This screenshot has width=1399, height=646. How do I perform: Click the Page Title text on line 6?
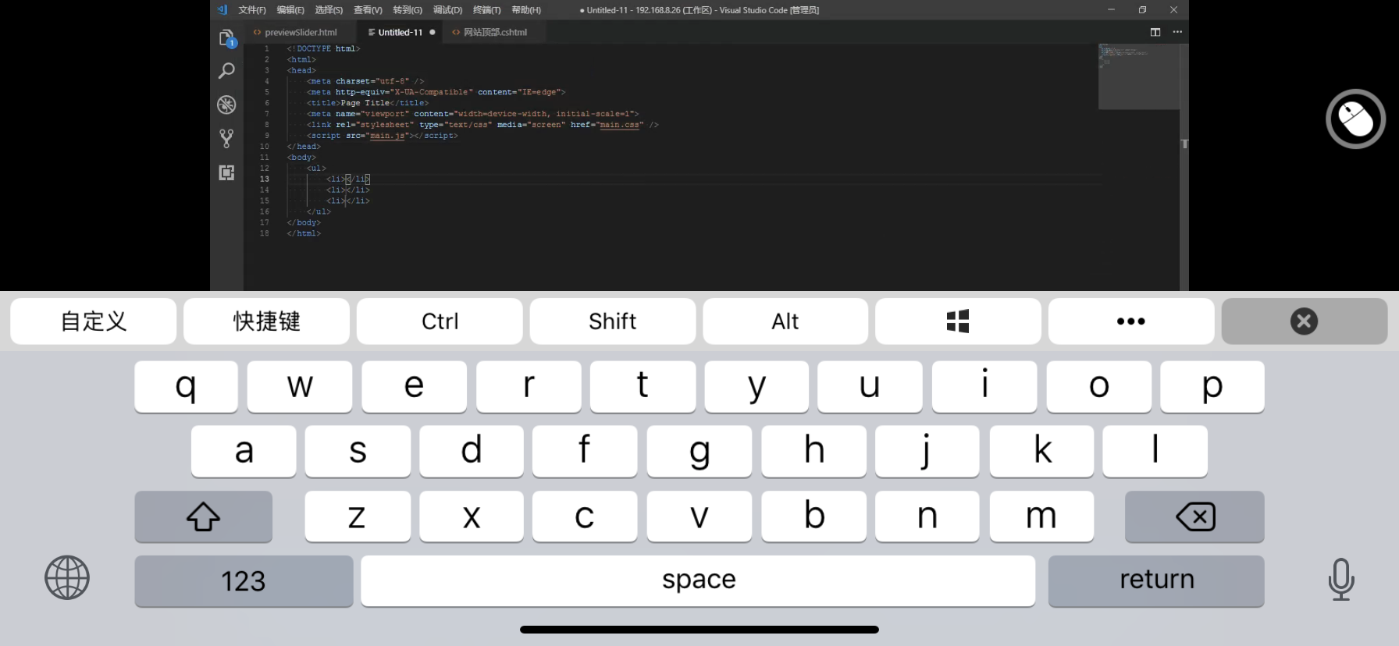click(365, 103)
